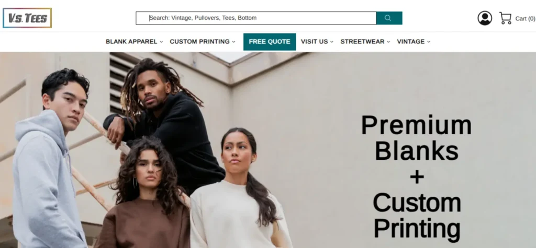Expand Streetwear dropdown chevron
The height and width of the screenshot is (248, 536).
[x=388, y=42]
